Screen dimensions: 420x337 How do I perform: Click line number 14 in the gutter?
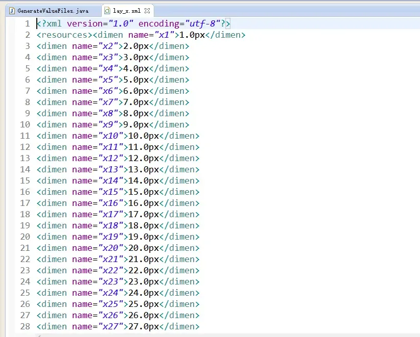point(25,170)
